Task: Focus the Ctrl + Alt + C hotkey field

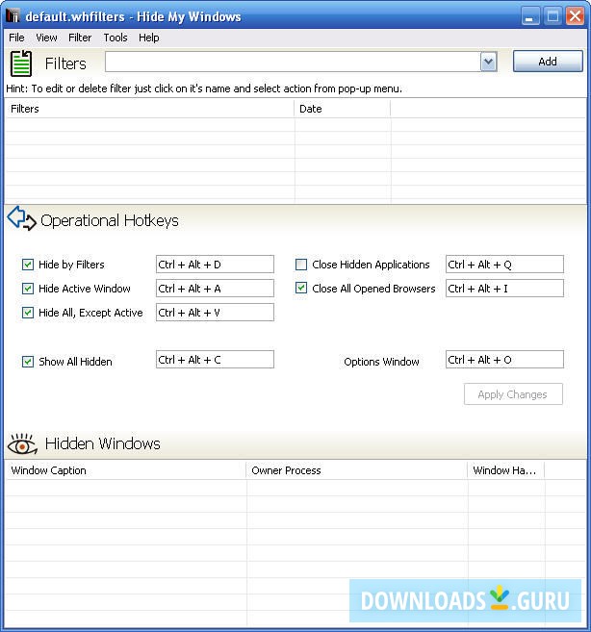Action: 215,360
